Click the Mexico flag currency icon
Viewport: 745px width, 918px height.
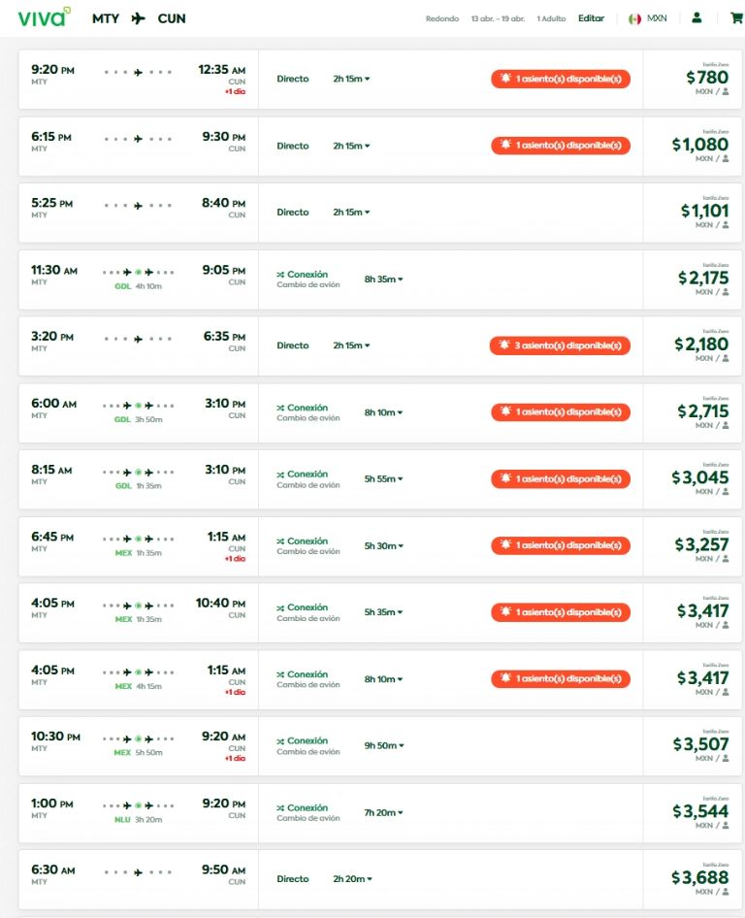pos(634,18)
